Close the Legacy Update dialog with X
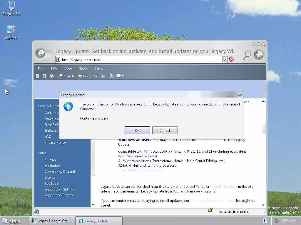301x225 pixels. tap(240, 95)
